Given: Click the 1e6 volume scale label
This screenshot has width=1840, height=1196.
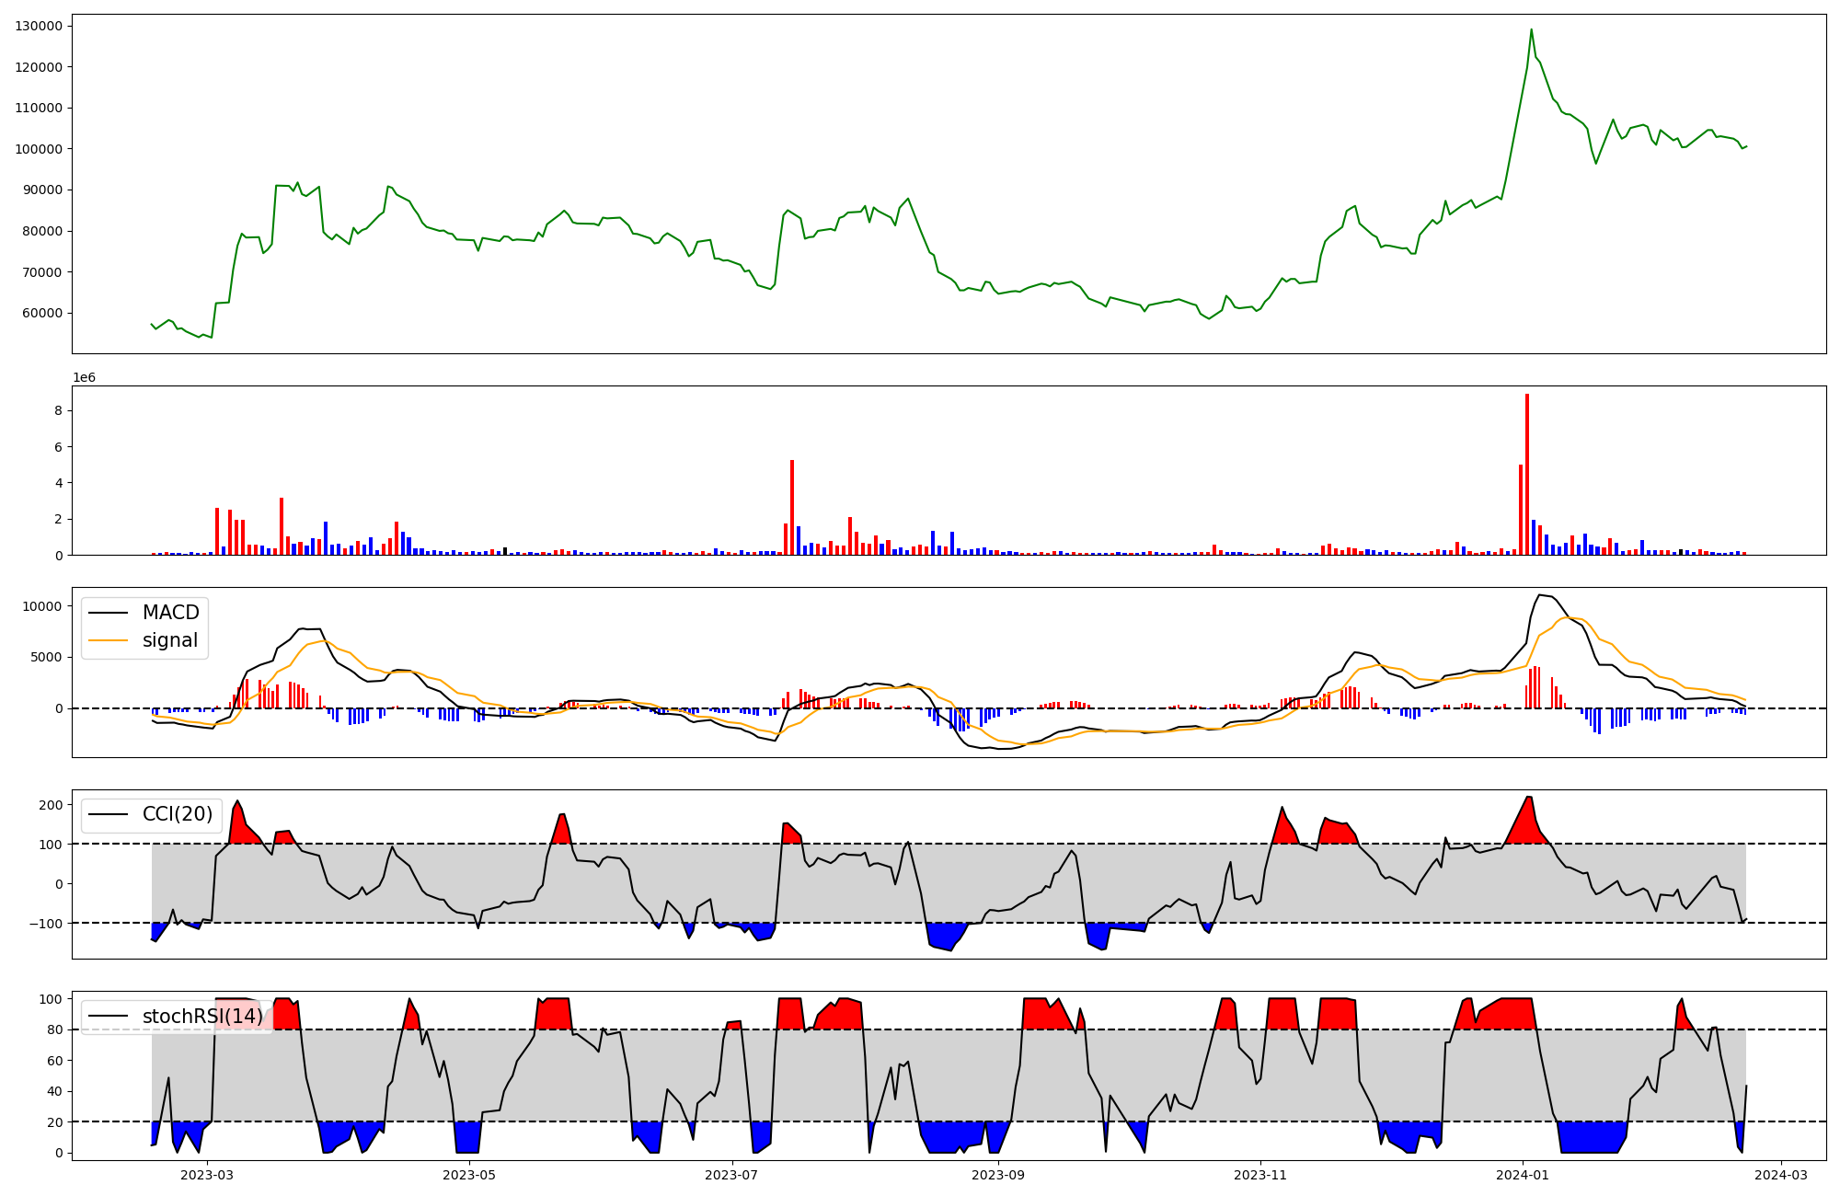Looking at the screenshot, I should coord(84,378).
